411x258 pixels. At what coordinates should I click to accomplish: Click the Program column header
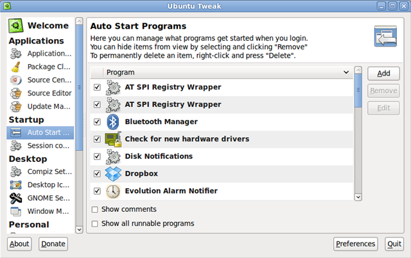tap(228, 72)
